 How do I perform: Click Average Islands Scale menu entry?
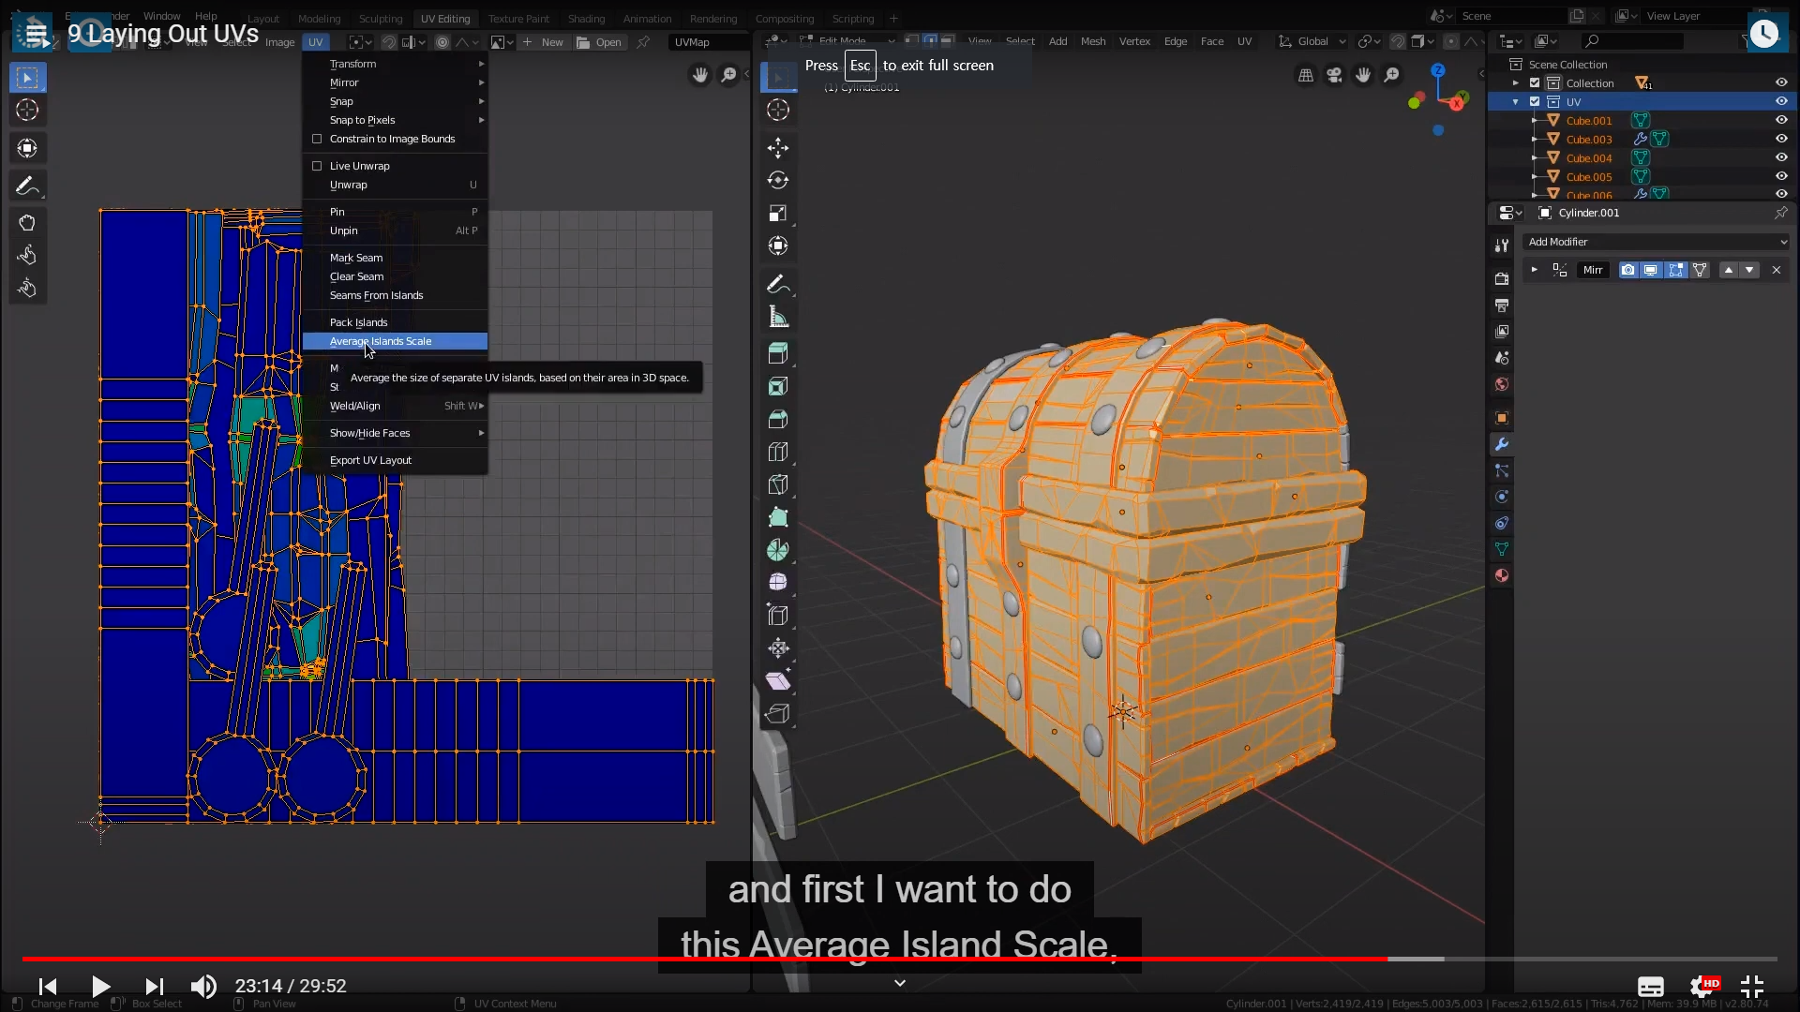pos(381,341)
